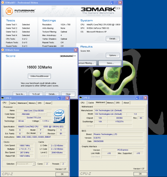The width and height of the screenshot is (167, 177).
Task: Click the BIOS Brand Phoenix Technologies field
Action: click(x=118, y=134)
